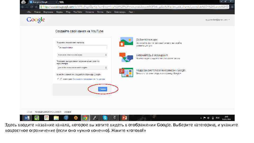Viewport: 254px width, 143px height.
Task: Reload the page with refresh icon
Action: click(x=32, y=7)
